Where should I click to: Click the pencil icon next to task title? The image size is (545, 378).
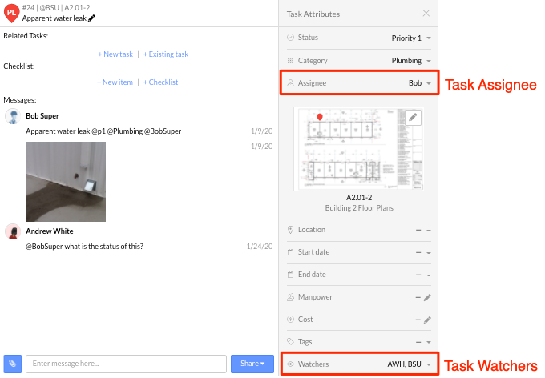click(x=92, y=18)
